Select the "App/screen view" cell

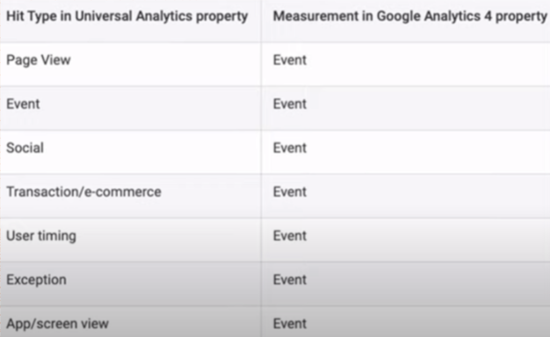(57, 324)
